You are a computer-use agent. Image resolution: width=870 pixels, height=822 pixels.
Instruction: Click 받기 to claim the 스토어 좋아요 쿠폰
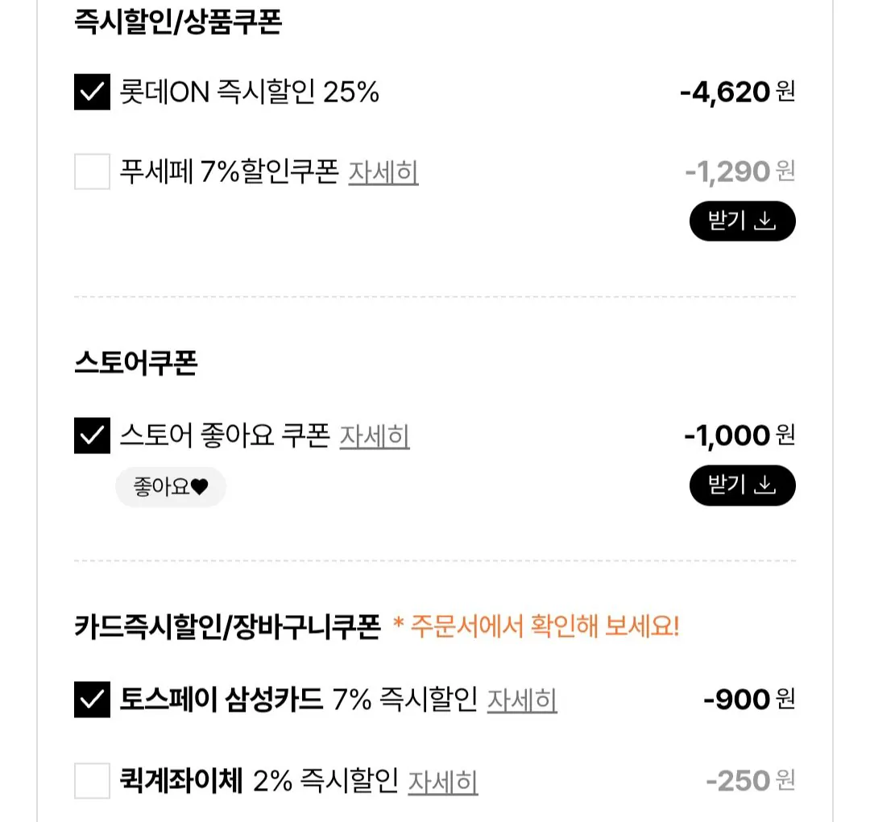click(741, 485)
